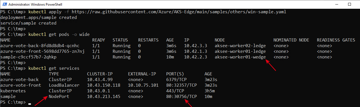Screen dimensions: 360x107
Task: Click pod IP 10.42.2.3
Action: point(195,57)
